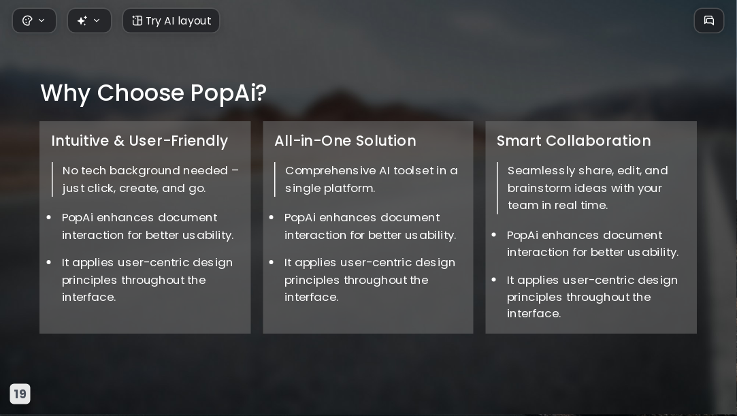This screenshot has height=416, width=737.
Task: Click the 'PopAi enhances document' bullet under Intuitive & User-Friendly
Action: point(148,226)
